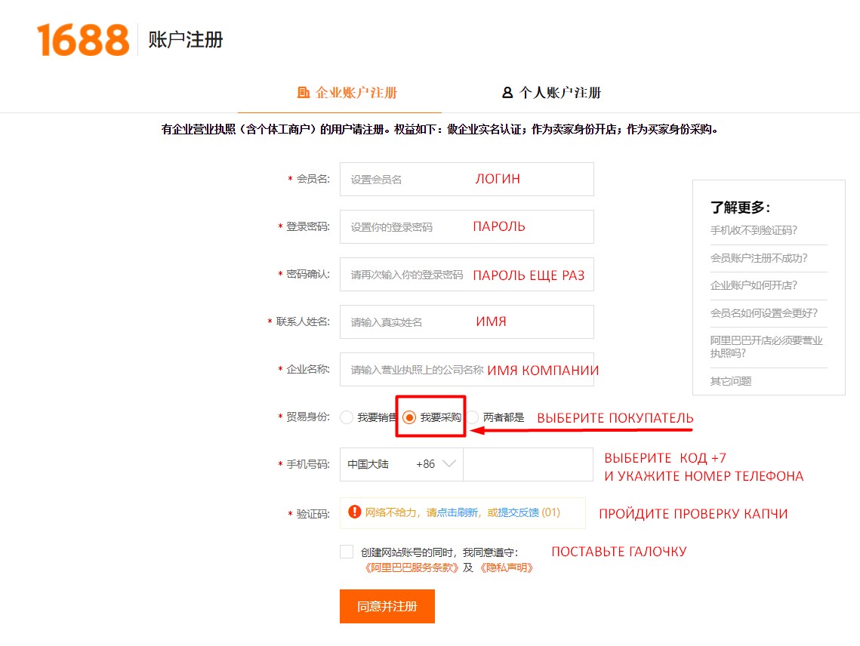860x646 pixels.
Task: Select the 两者都是 radio button
Action: pos(473,417)
